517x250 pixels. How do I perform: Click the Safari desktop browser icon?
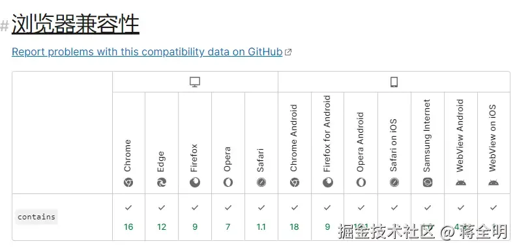pos(261,182)
